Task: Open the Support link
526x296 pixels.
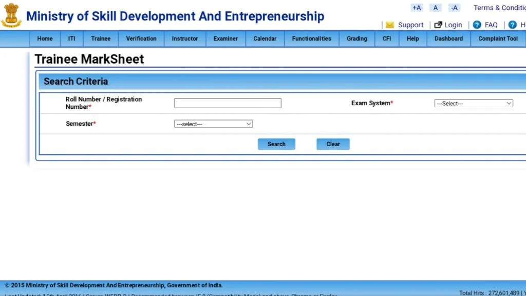Action: pos(410,25)
